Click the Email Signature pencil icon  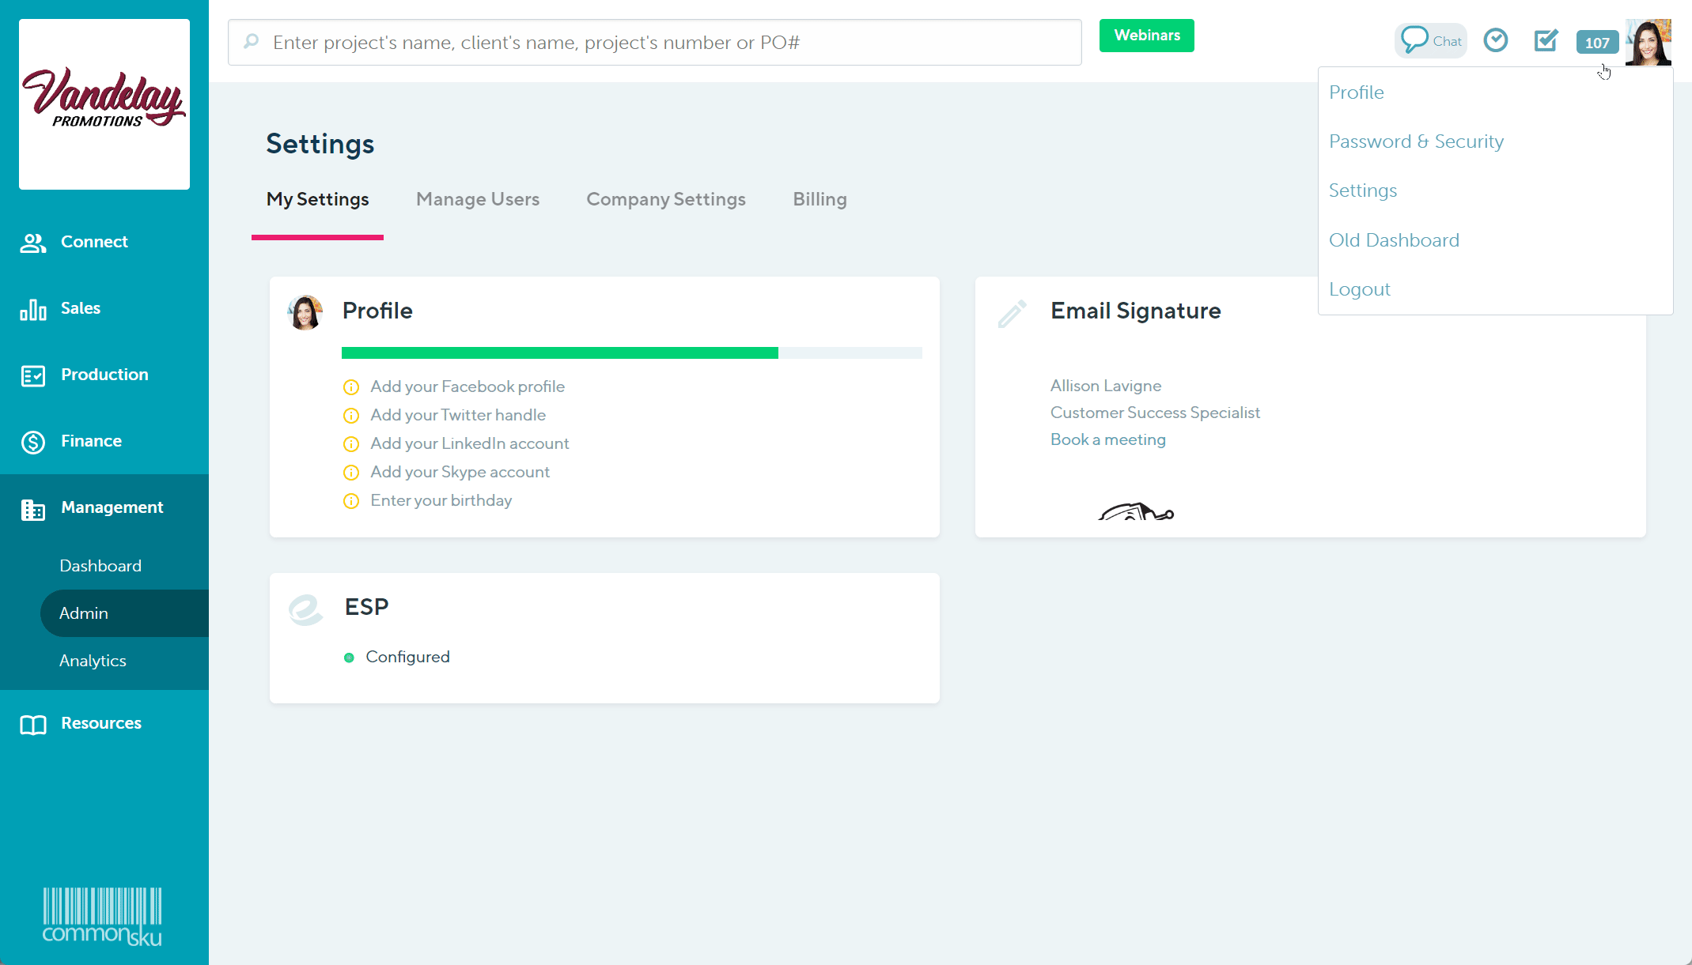(x=1012, y=313)
